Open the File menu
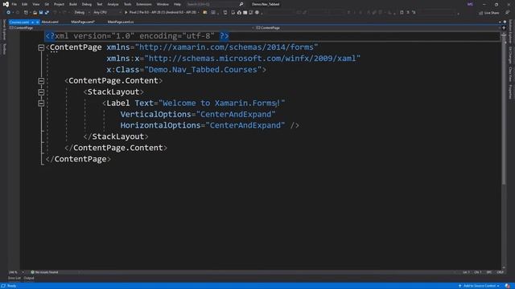Screen dimensions: 515x289 click(14, 4)
